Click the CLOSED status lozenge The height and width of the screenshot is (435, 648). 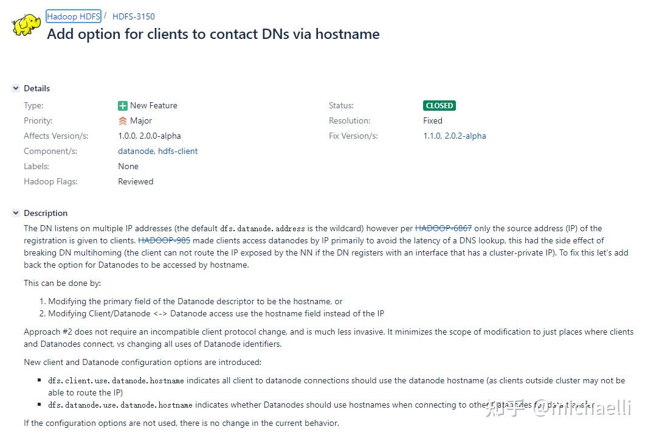click(x=439, y=105)
